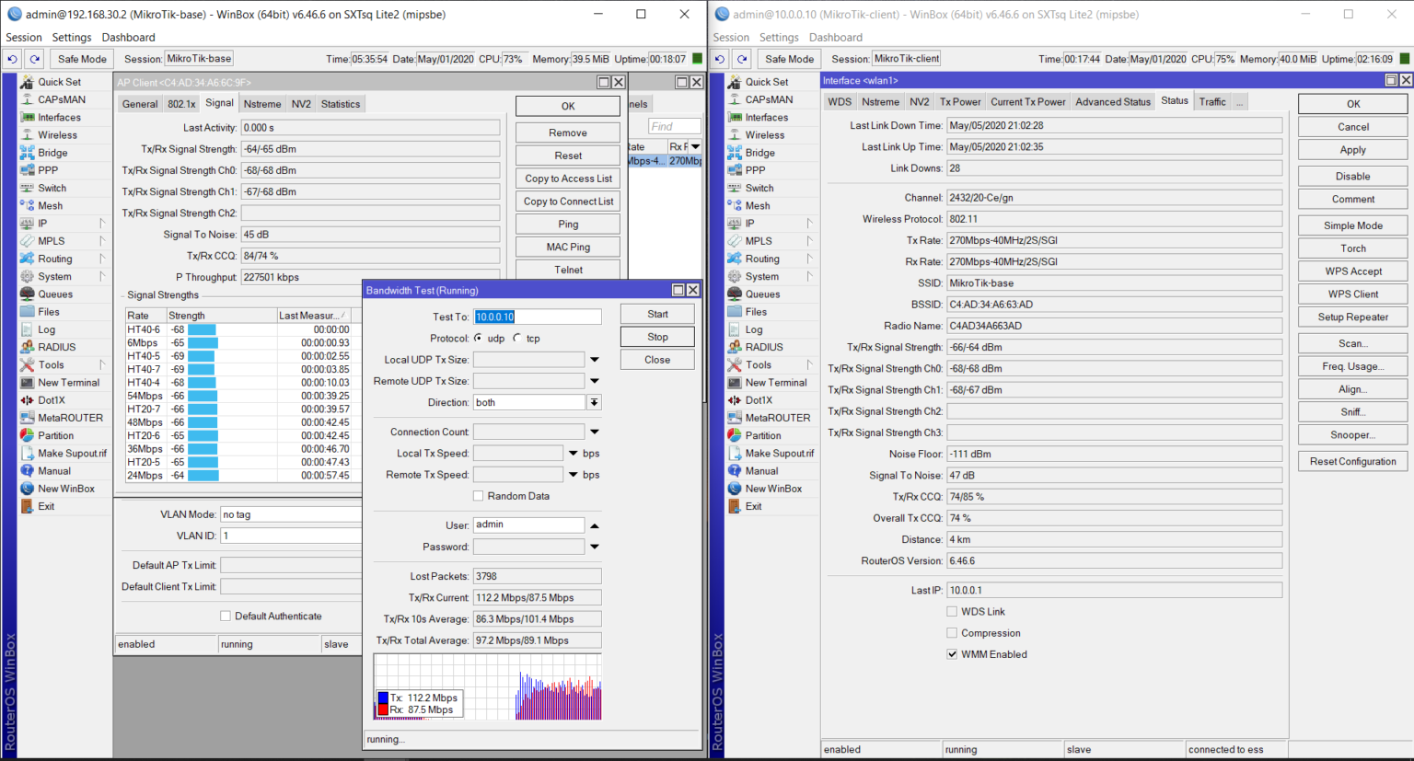This screenshot has width=1414, height=761.
Task: Click Copy to Access List button
Action: pos(568,179)
